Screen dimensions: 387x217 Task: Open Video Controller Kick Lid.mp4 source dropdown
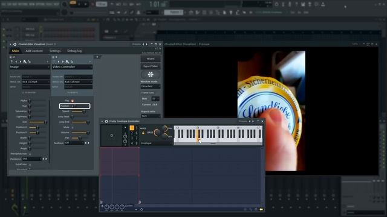click(x=79, y=82)
